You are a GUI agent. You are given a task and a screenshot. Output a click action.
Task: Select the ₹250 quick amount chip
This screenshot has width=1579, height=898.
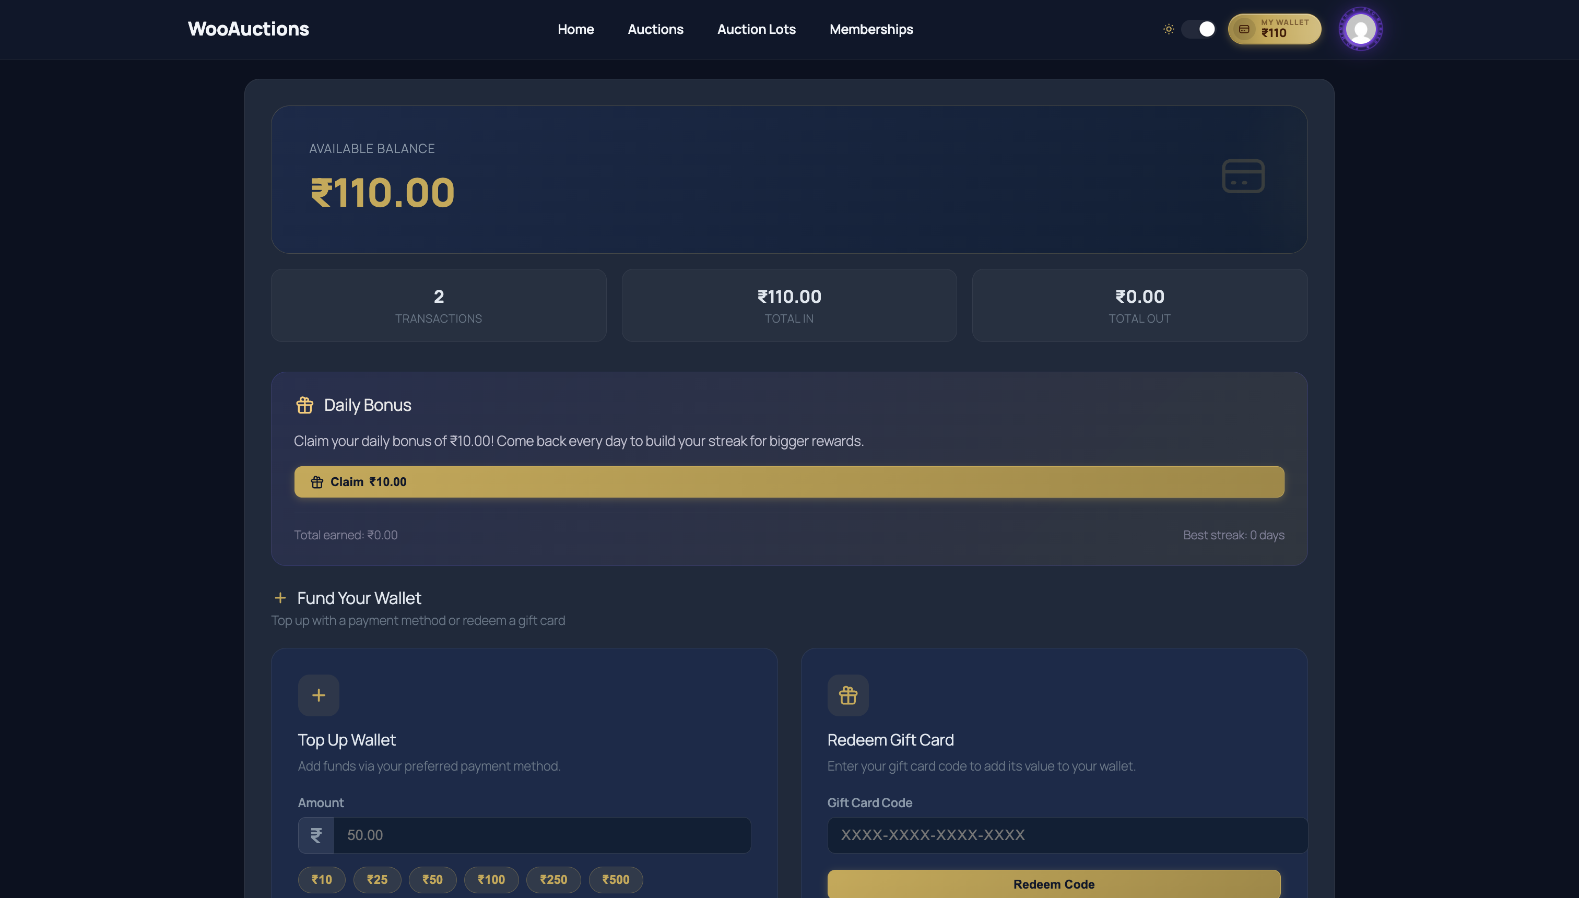click(x=552, y=880)
